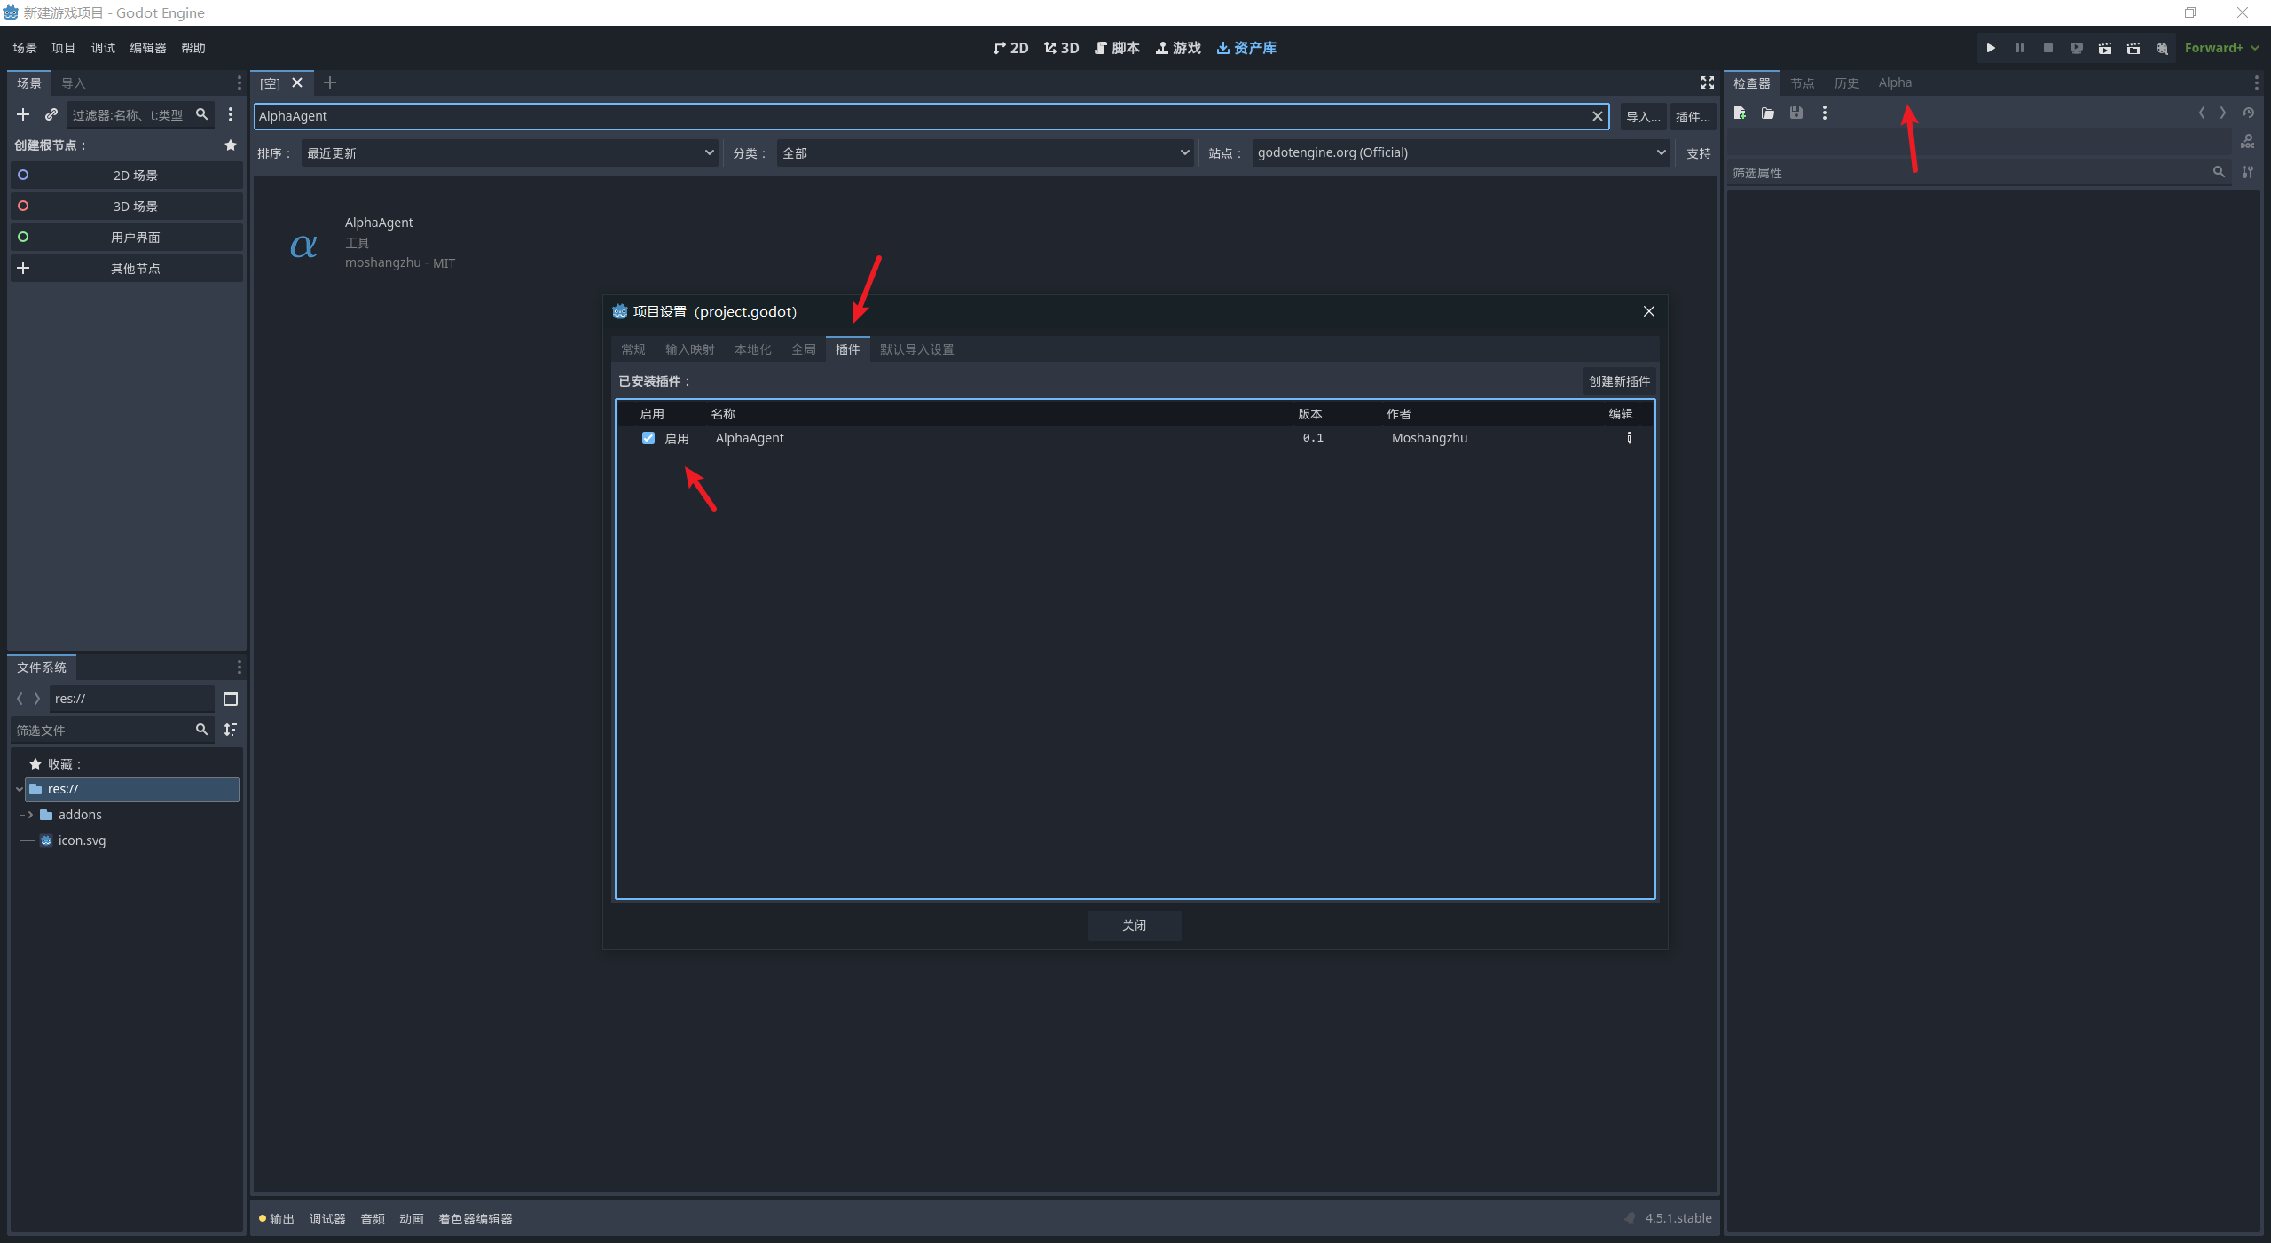The height and width of the screenshot is (1243, 2271).
Task: Click the add child node plus icon
Action: pyautogui.click(x=23, y=114)
